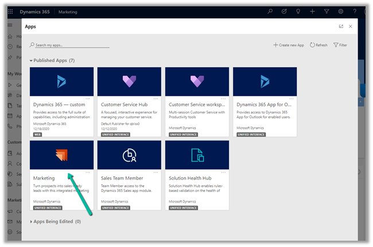The height and width of the screenshot is (247, 373).
Task: Click Create new App button
Action: point(289,45)
